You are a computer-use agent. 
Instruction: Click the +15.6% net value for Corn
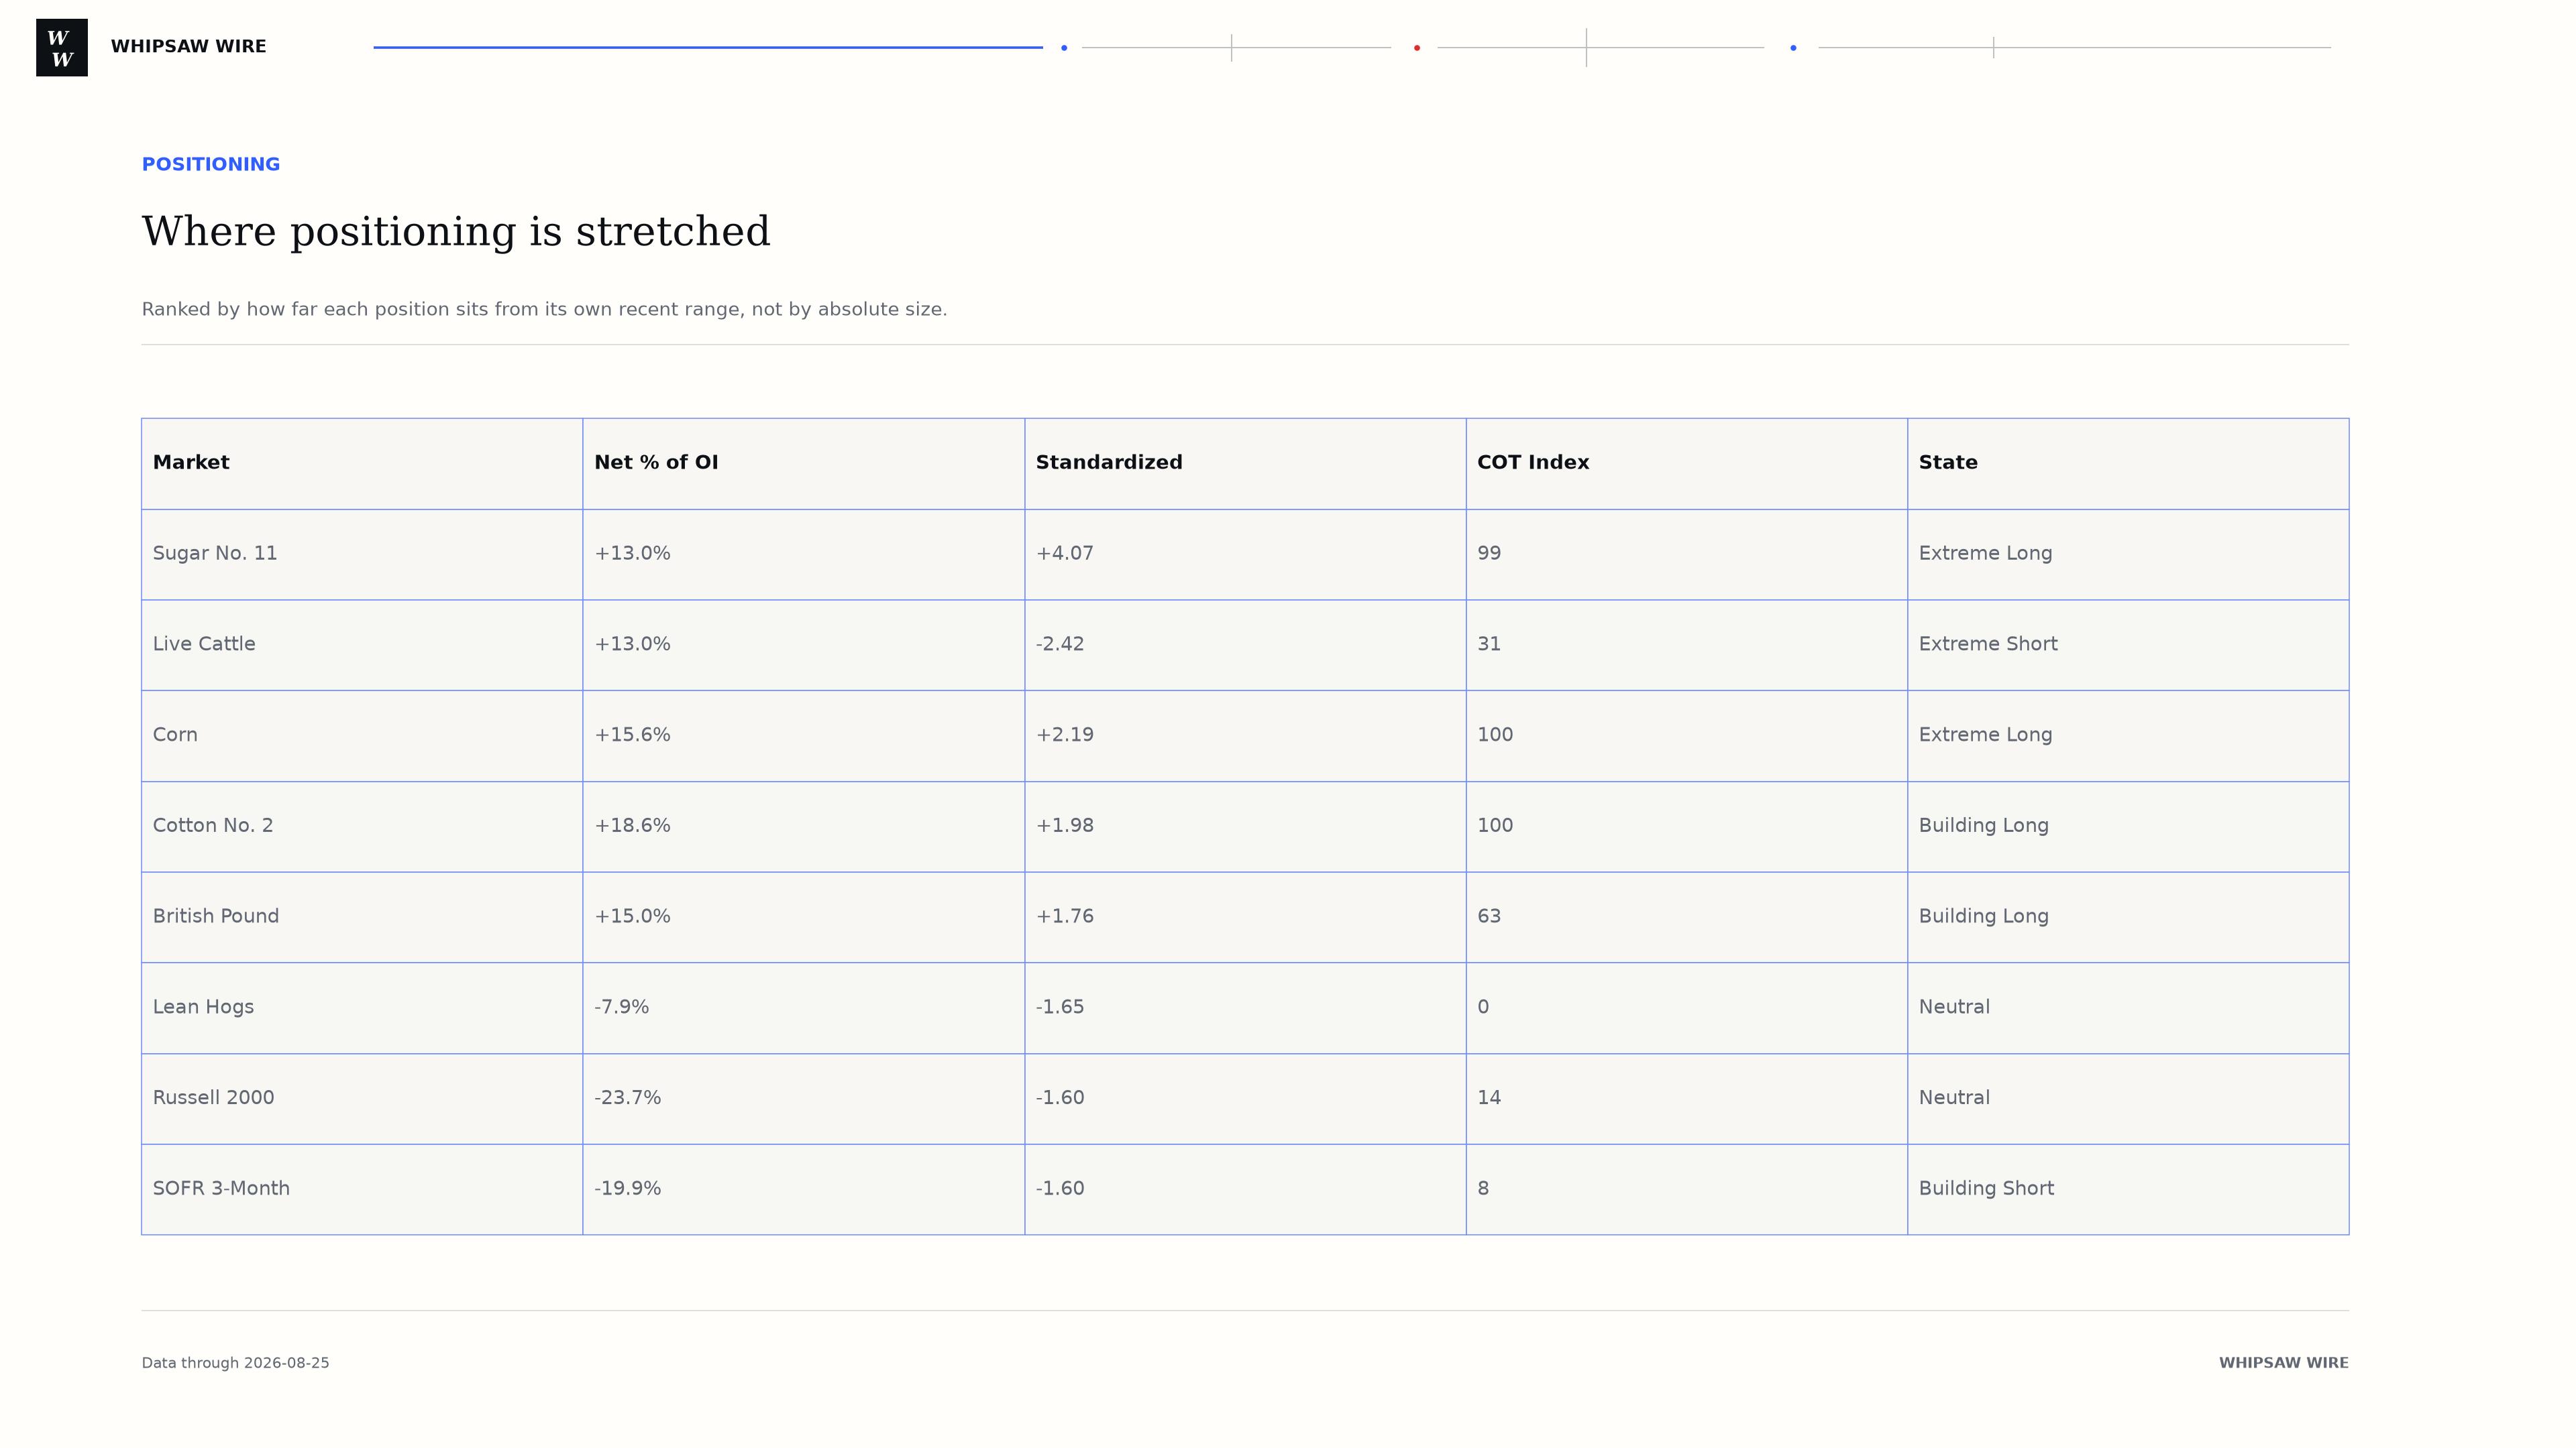click(x=632, y=735)
